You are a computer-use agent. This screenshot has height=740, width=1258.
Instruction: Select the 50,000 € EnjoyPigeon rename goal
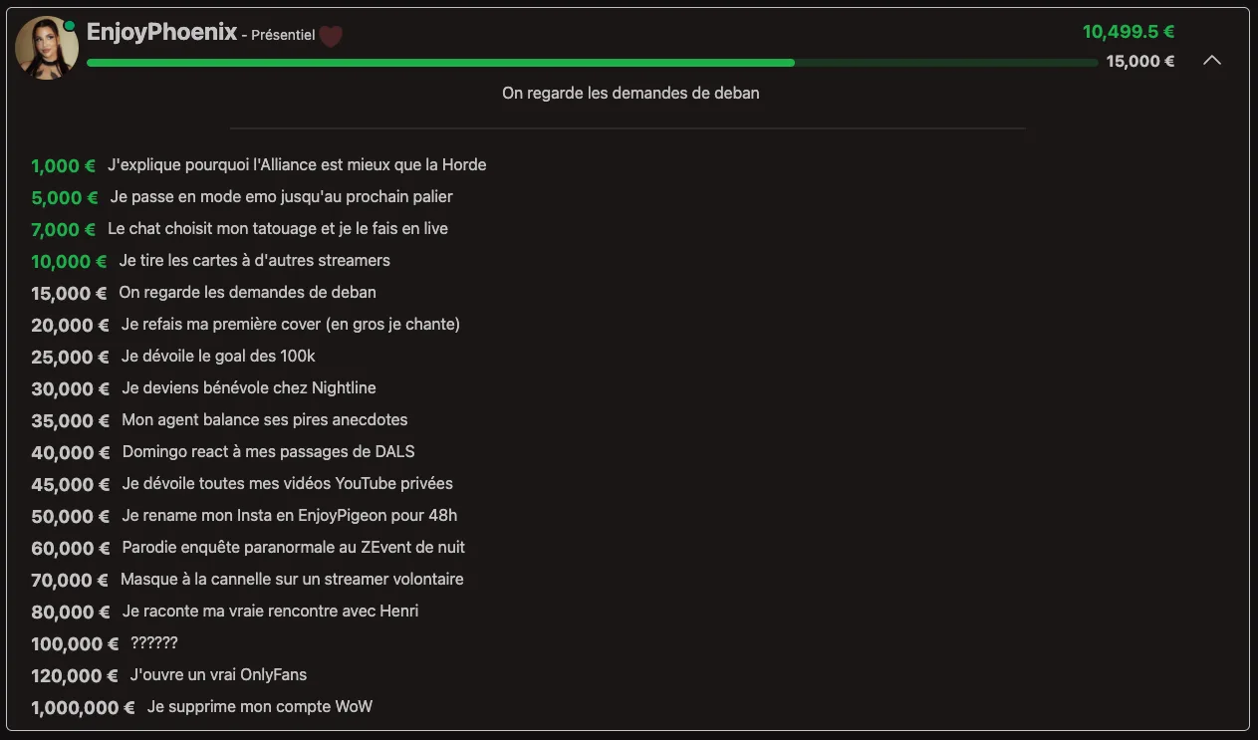[245, 516]
